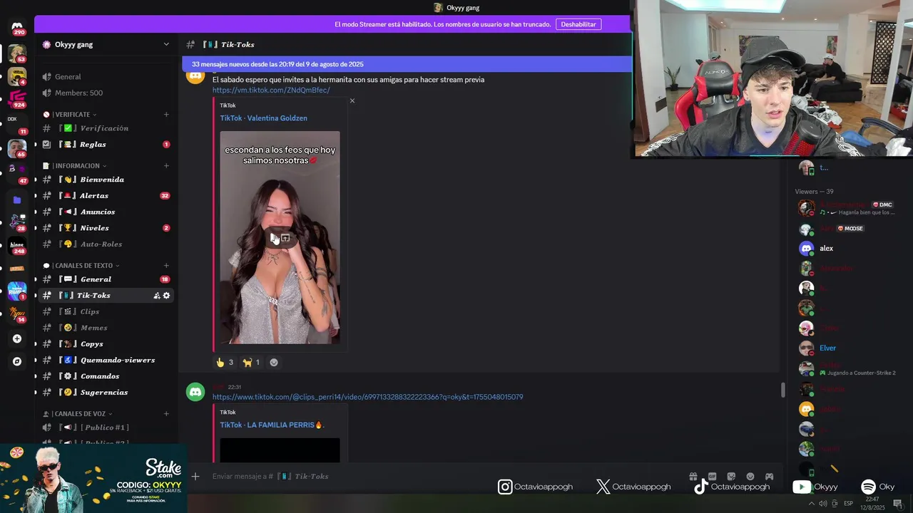Viewport: 913px width, 513px height.
Task: Open sticker picker in message bar
Action: pos(731,476)
